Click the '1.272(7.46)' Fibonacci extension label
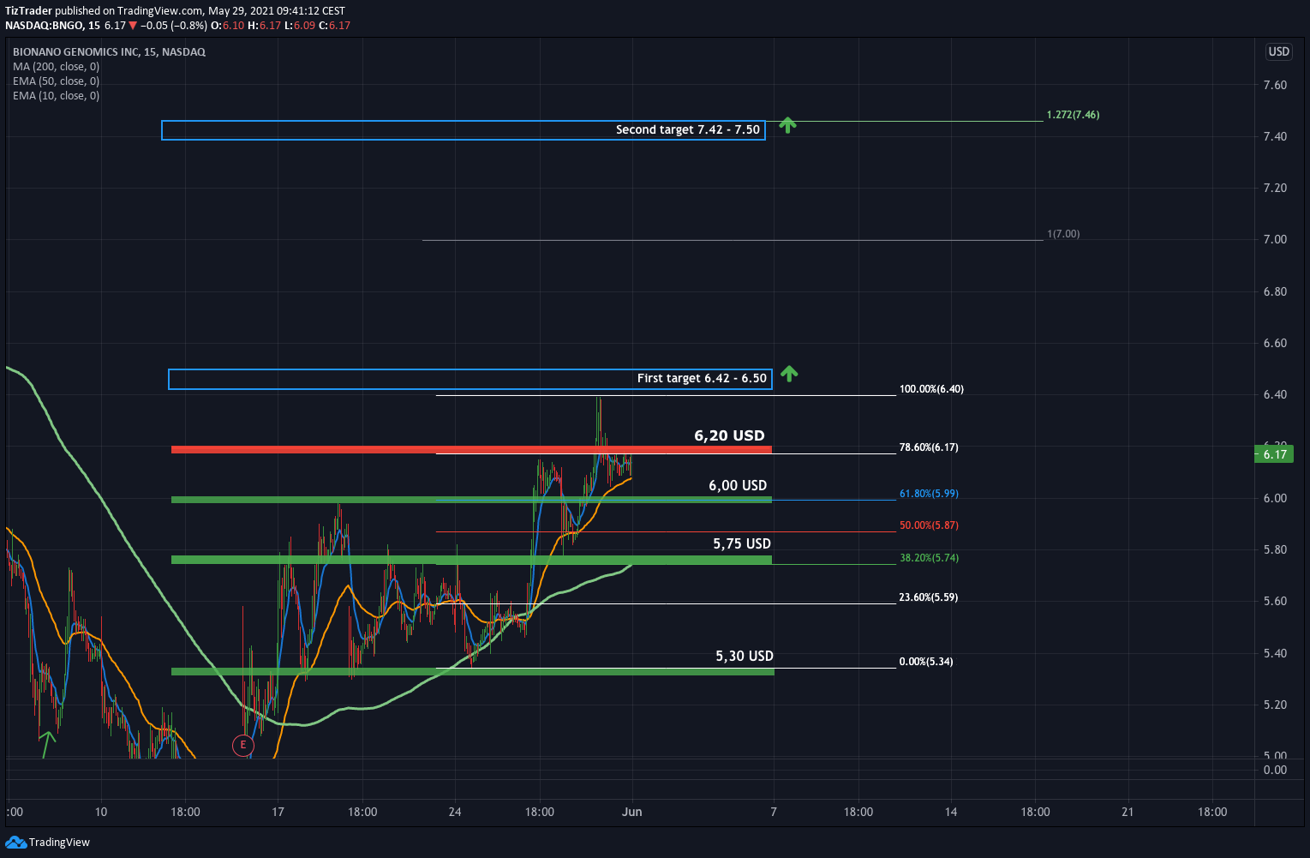Screen dimensions: 1310x858 [x=1073, y=114]
